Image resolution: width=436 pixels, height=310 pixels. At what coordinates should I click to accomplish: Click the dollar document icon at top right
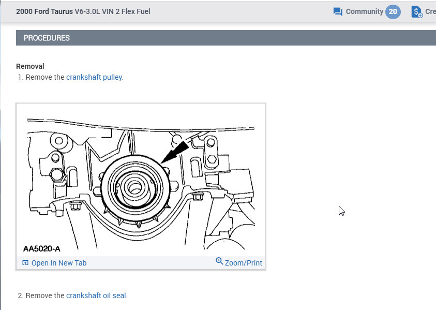(x=416, y=11)
